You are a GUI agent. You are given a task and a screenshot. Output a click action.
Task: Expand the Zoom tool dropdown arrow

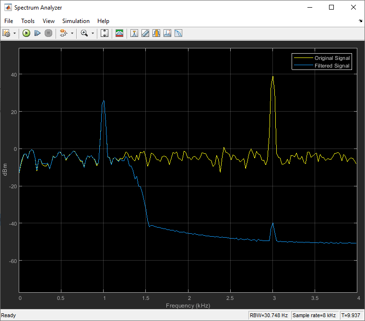click(x=93, y=34)
